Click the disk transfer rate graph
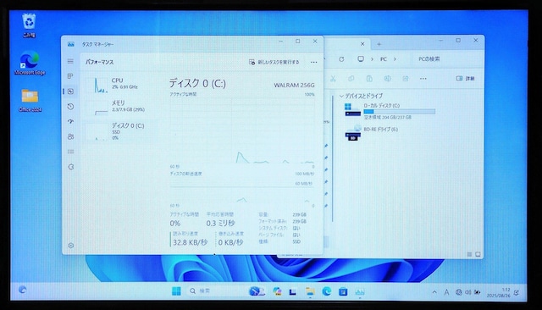The width and height of the screenshot is (542, 310). (x=242, y=190)
